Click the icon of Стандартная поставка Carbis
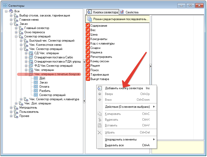 31,57
